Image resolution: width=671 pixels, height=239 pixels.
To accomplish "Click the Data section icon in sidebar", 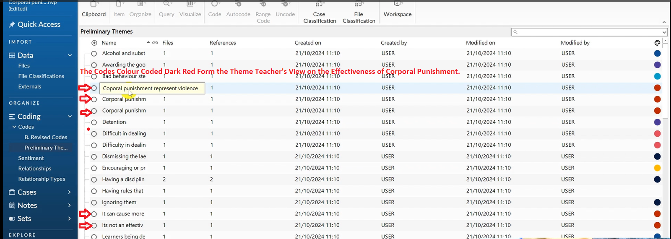I will [12, 55].
